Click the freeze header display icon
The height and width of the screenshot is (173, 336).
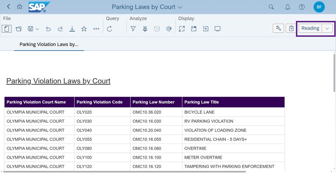tap(194, 29)
